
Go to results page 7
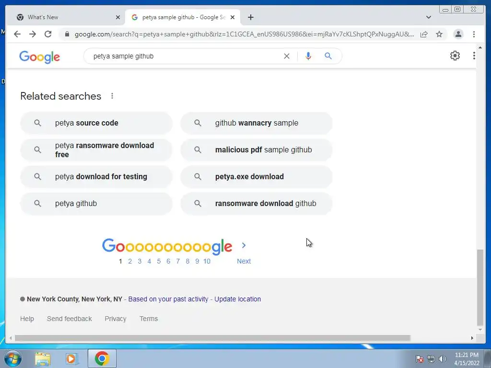pyautogui.click(x=178, y=261)
